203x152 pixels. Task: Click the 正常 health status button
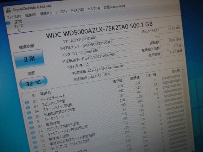[x=29, y=59]
